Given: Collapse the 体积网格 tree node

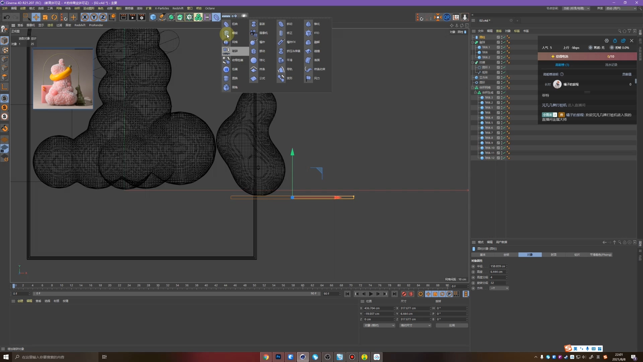Looking at the screenshot, I should (473, 87).
